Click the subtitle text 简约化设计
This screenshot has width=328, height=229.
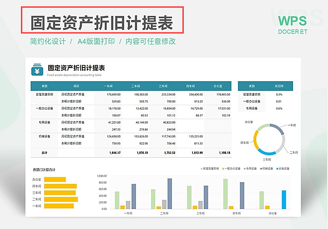(48, 41)
